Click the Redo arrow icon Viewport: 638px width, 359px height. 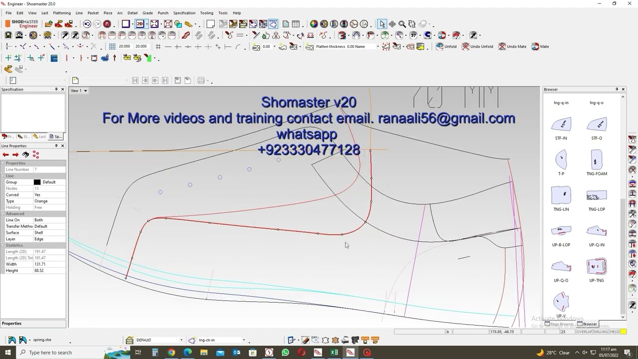[x=97, y=24]
